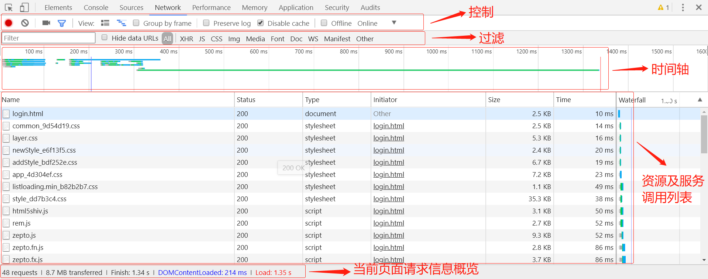
Task: Enable the Preserve log checkbox
Action: [206, 23]
